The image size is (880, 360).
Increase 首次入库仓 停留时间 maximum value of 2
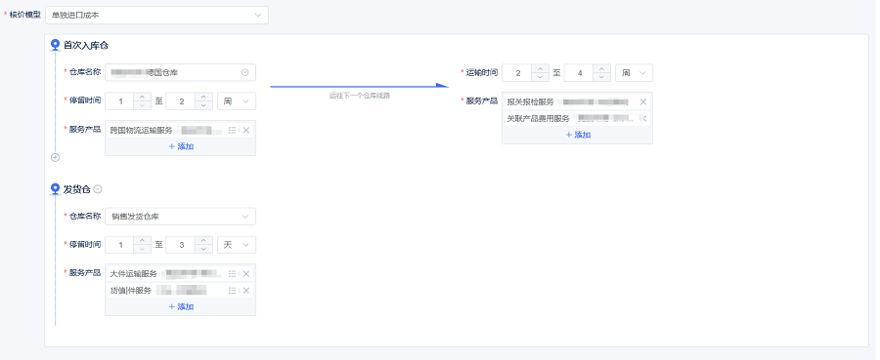pos(203,97)
